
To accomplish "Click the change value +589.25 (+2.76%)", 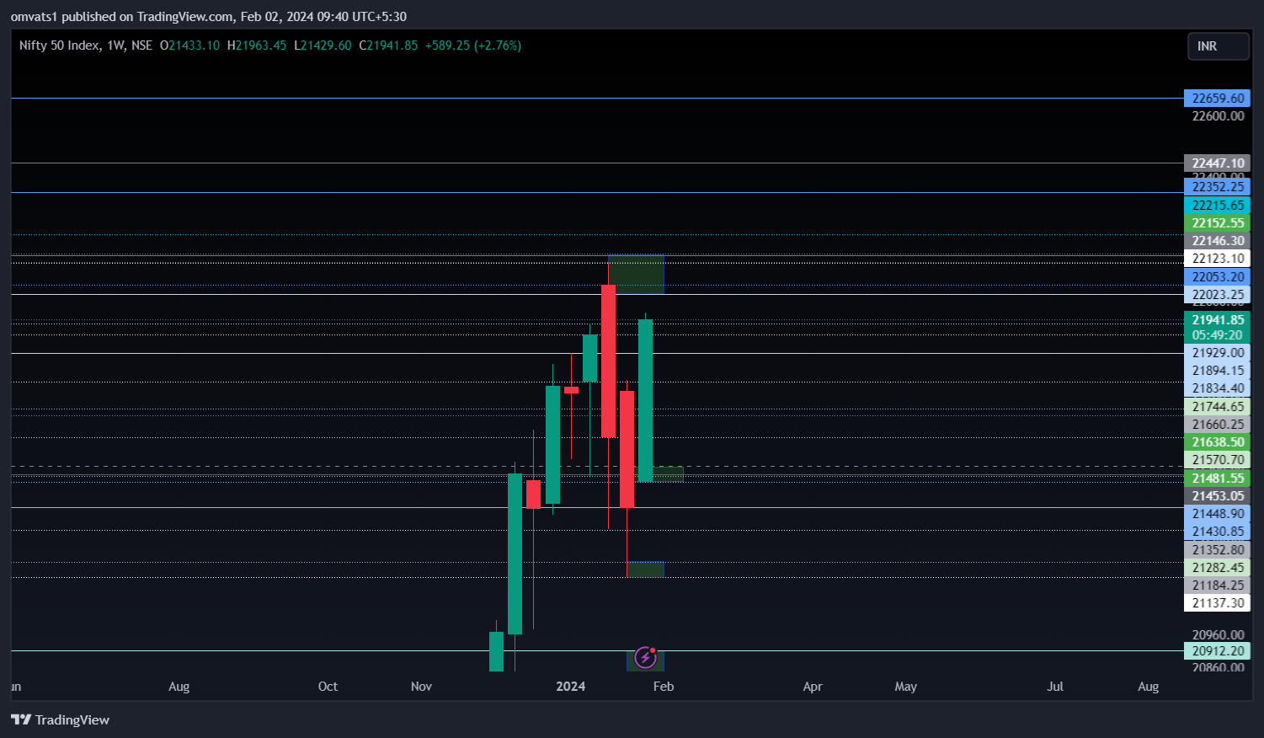I will pos(473,45).
